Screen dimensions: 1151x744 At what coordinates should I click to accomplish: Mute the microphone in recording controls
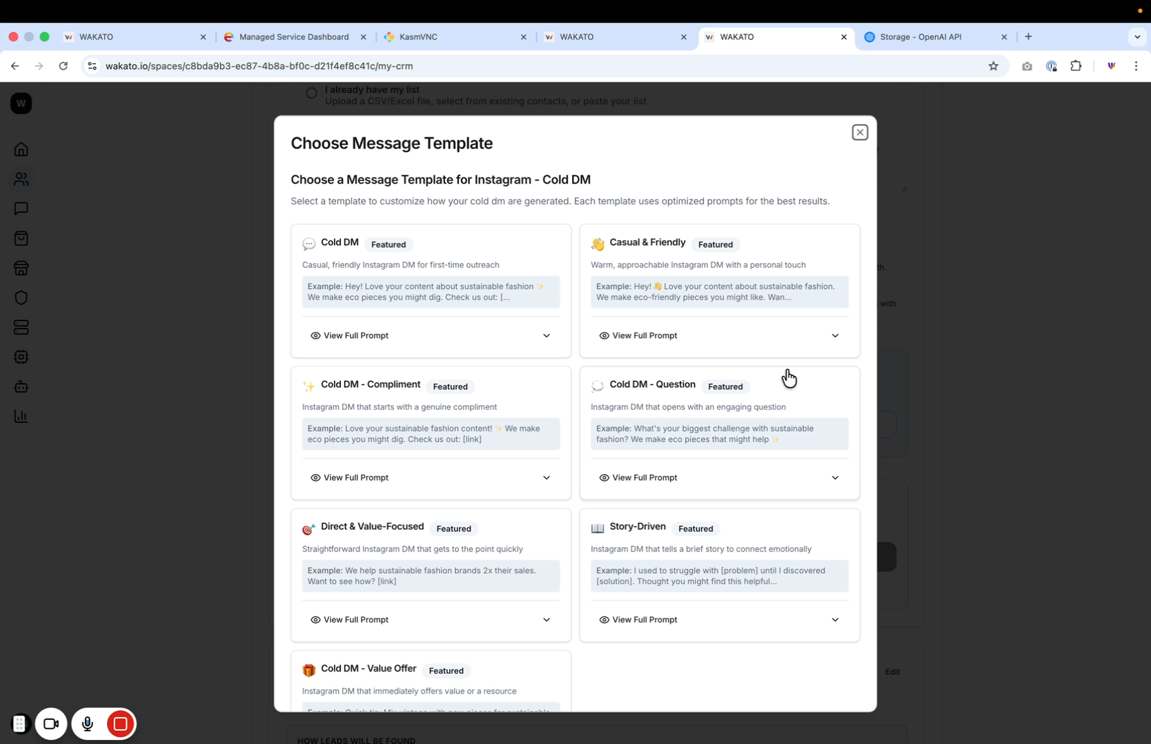[87, 724]
